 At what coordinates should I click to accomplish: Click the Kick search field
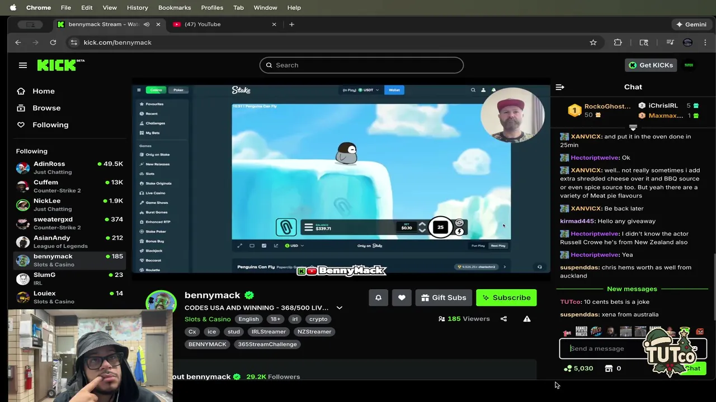(x=361, y=65)
